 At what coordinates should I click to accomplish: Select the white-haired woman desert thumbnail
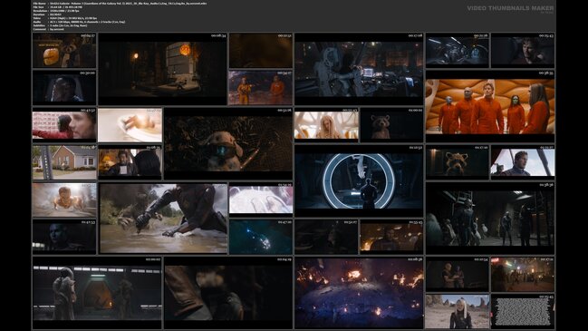458,311
